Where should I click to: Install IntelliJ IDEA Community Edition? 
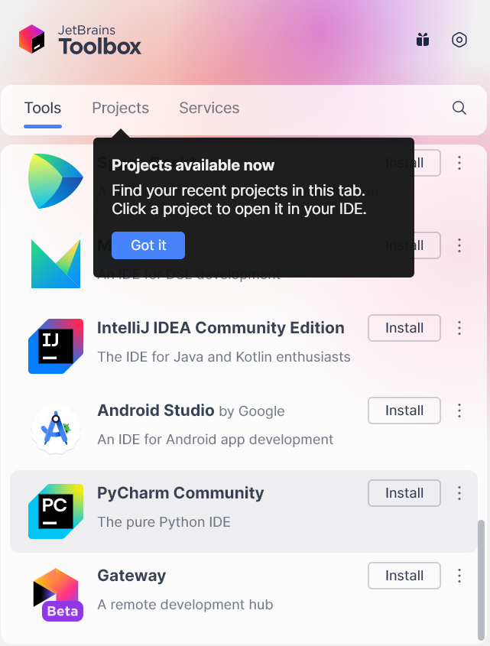pyautogui.click(x=404, y=328)
